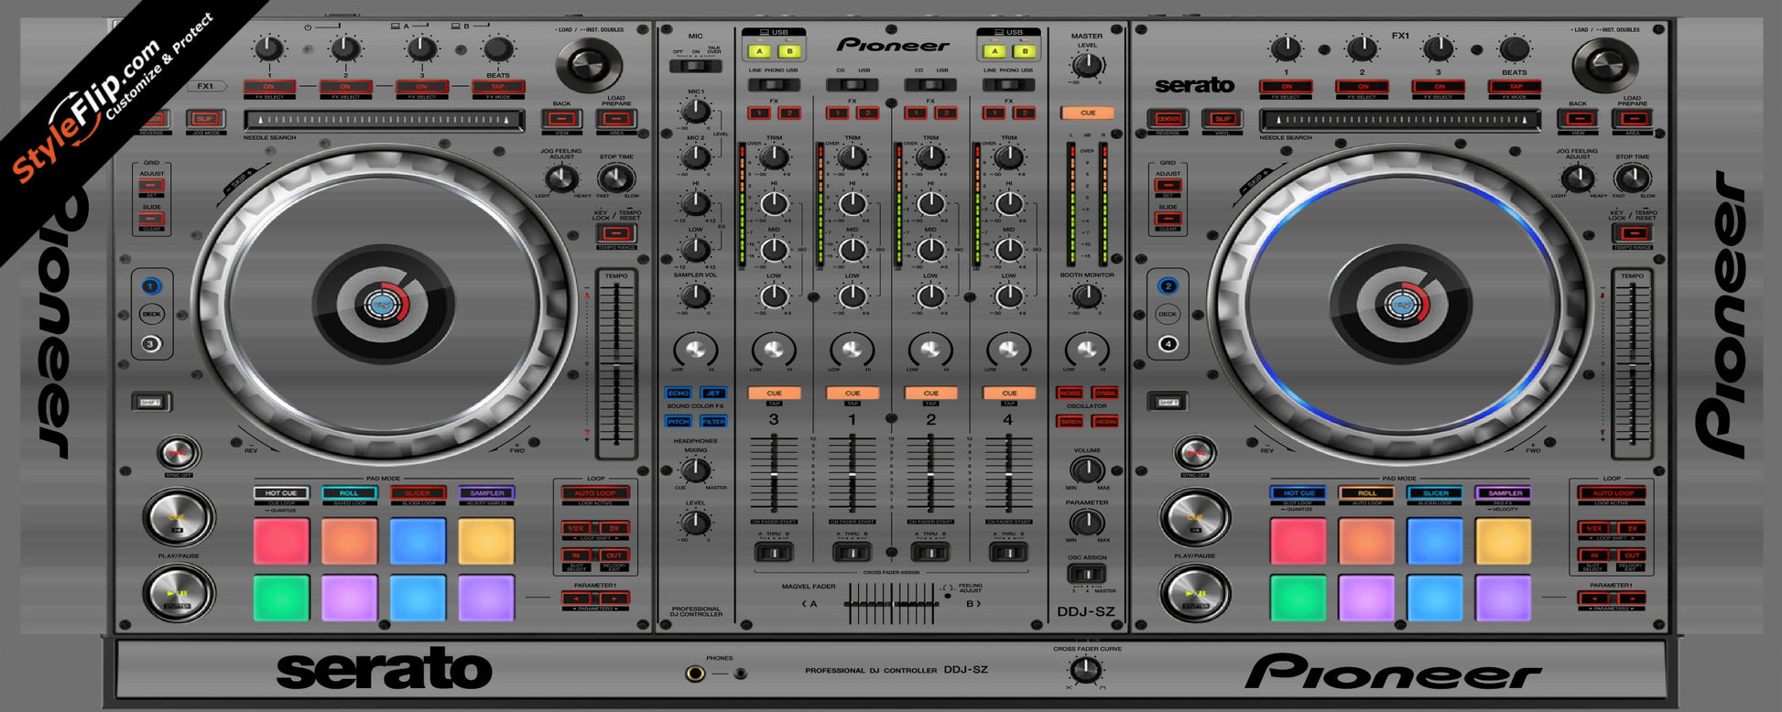Trigger the NOISE oscillator button
The height and width of the screenshot is (712, 1782).
point(1070,394)
